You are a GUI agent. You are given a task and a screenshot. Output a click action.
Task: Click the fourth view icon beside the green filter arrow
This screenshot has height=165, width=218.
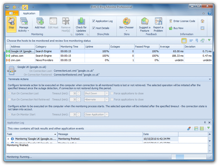[202, 41]
